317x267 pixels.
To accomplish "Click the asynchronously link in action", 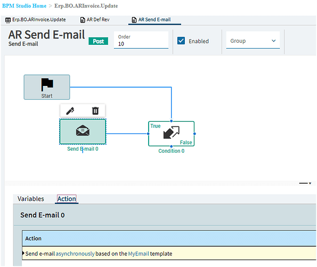I will 75,254.
